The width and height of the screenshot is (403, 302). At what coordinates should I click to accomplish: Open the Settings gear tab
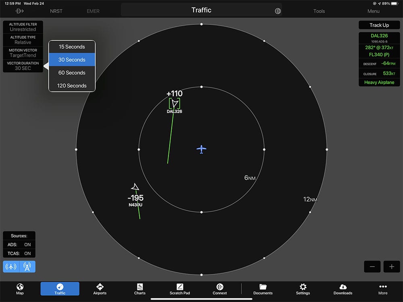coord(303,289)
